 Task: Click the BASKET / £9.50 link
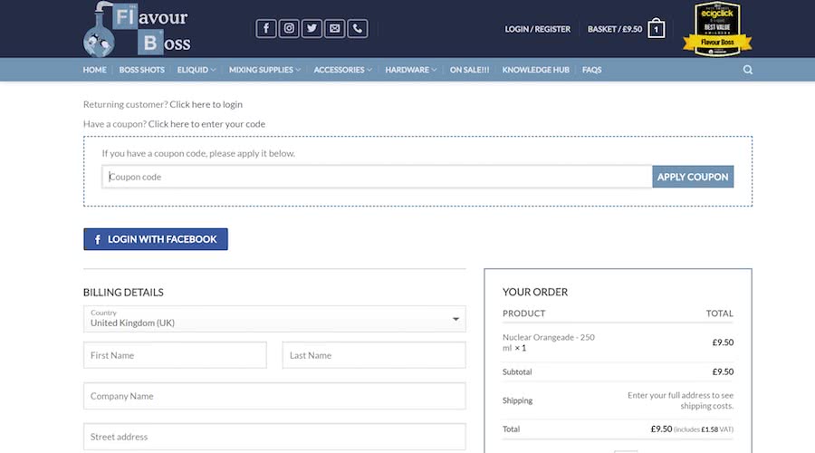click(x=614, y=29)
